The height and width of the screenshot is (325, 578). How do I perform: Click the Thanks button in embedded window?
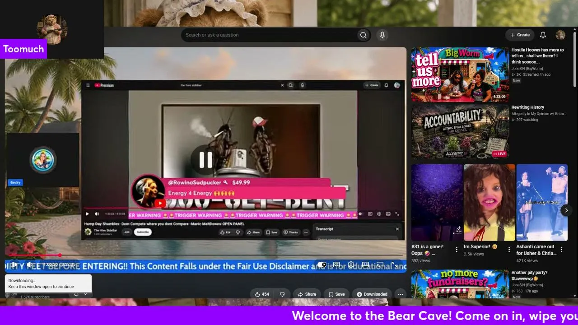pos(291,232)
